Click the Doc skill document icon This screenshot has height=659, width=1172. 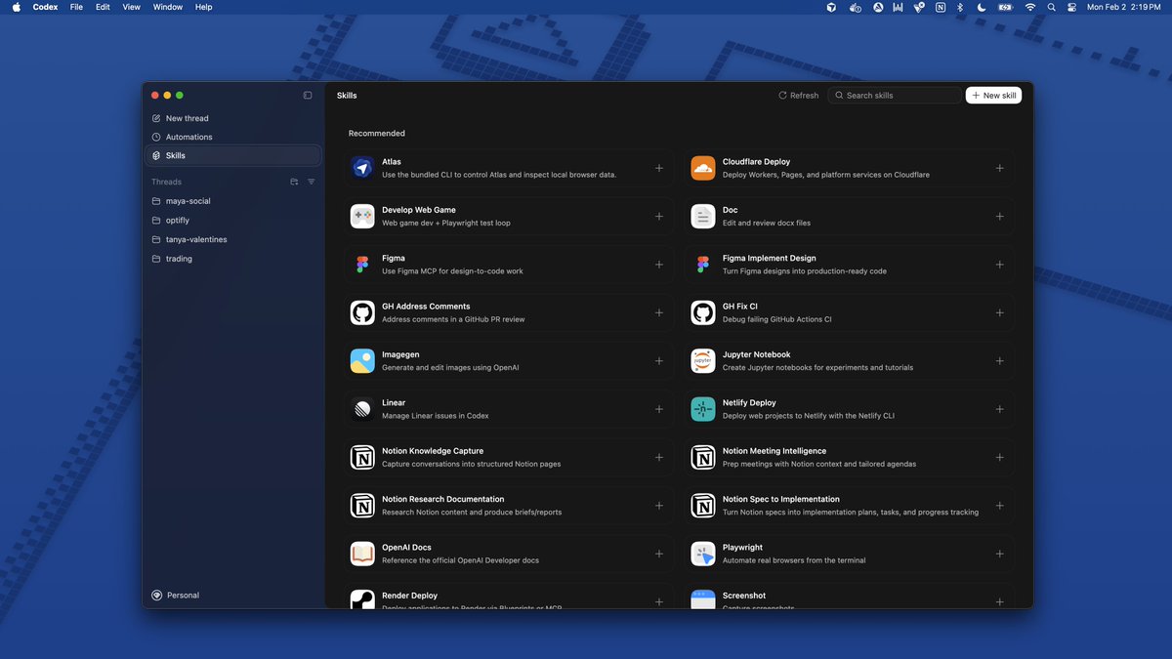click(x=703, y=217)
